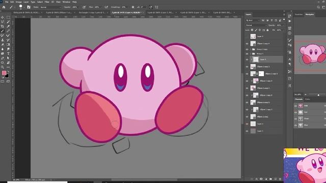Image resolution: width=326 pixels, height=183 pixels.
Task: Open the Layers panel menu
Action: (x=284, y=15)
